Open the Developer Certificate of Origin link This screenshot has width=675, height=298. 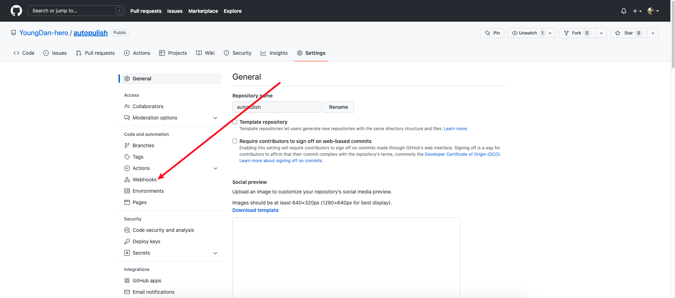(462, 154)
